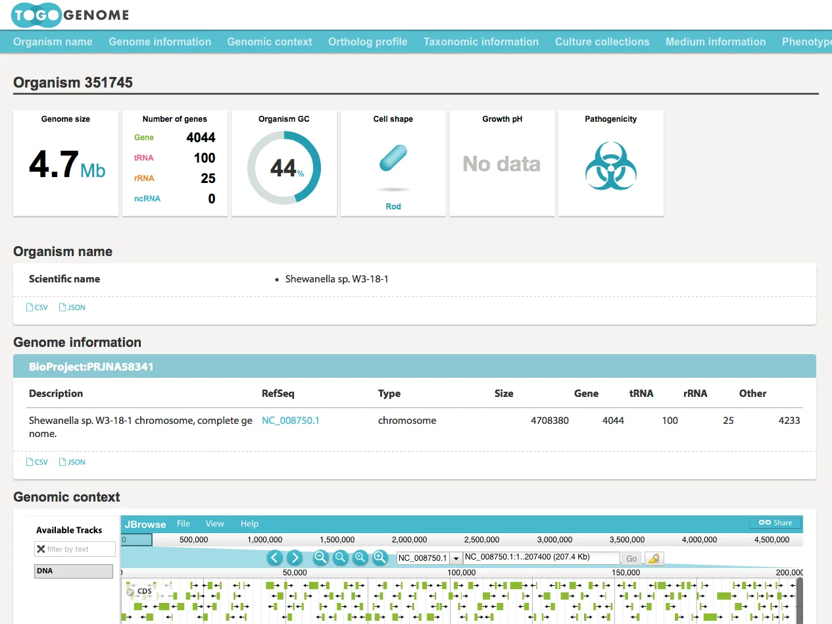Click the genome overview position slider
This screenshot has width=832, height=624.
pos(137,540)
